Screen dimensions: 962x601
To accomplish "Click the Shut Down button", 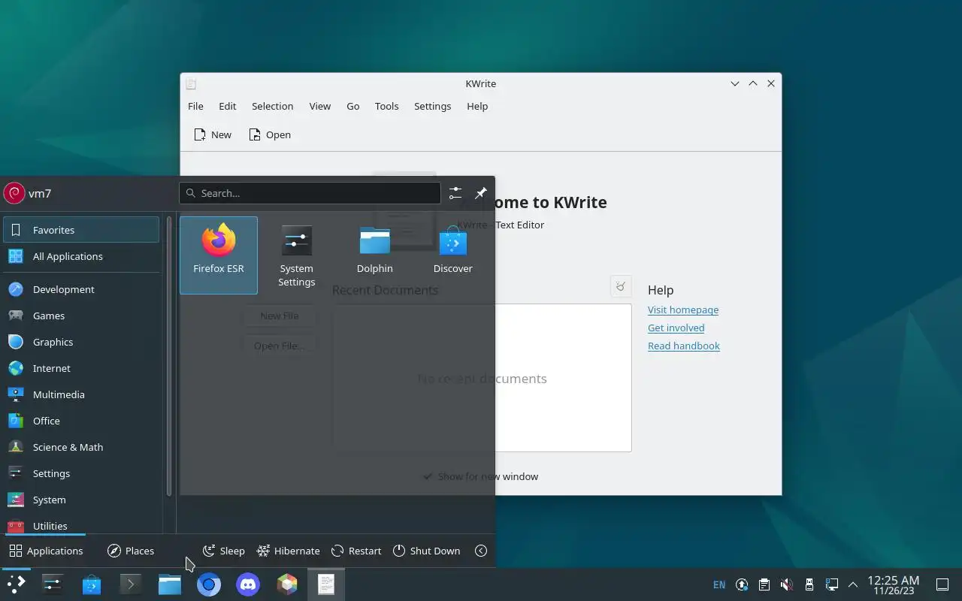I will (426, 551).
